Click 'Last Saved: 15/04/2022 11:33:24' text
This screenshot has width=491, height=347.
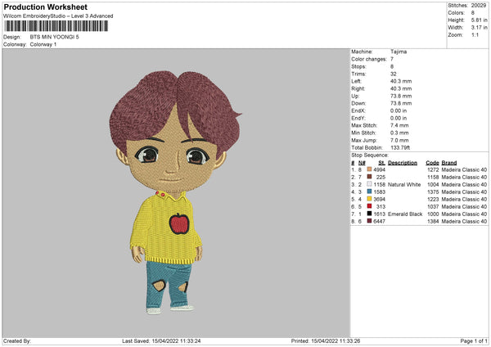[161, 341]
